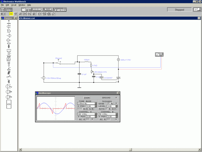Image resolution: width=202 pixels, height=152 pixels.
Task: Step Channel A 100 V/Div scale
Action: pos(96,114)
